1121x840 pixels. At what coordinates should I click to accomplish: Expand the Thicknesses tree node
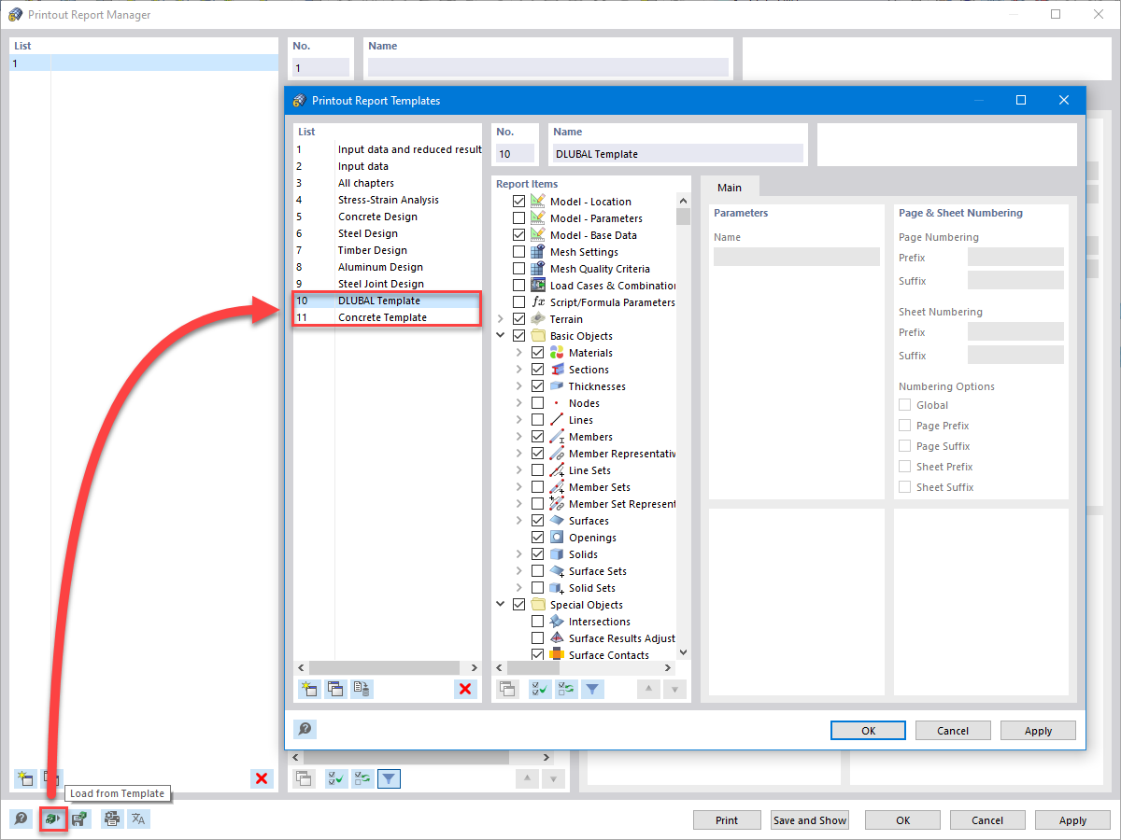[x=520, y=386]
